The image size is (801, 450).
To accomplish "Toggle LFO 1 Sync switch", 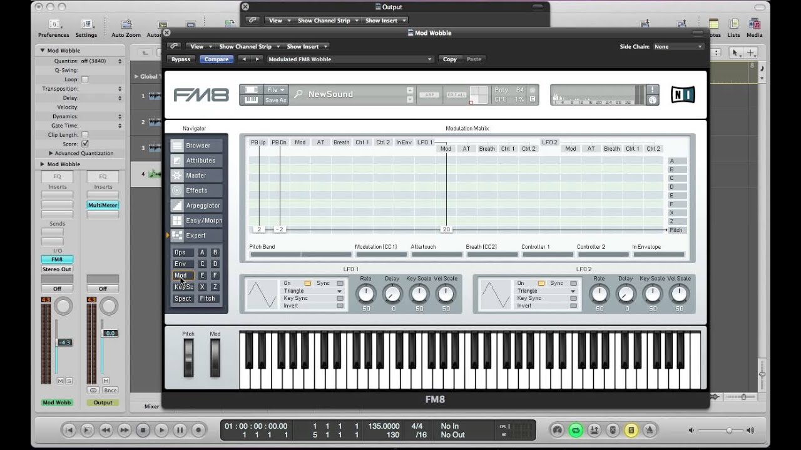I will (340, 283).
